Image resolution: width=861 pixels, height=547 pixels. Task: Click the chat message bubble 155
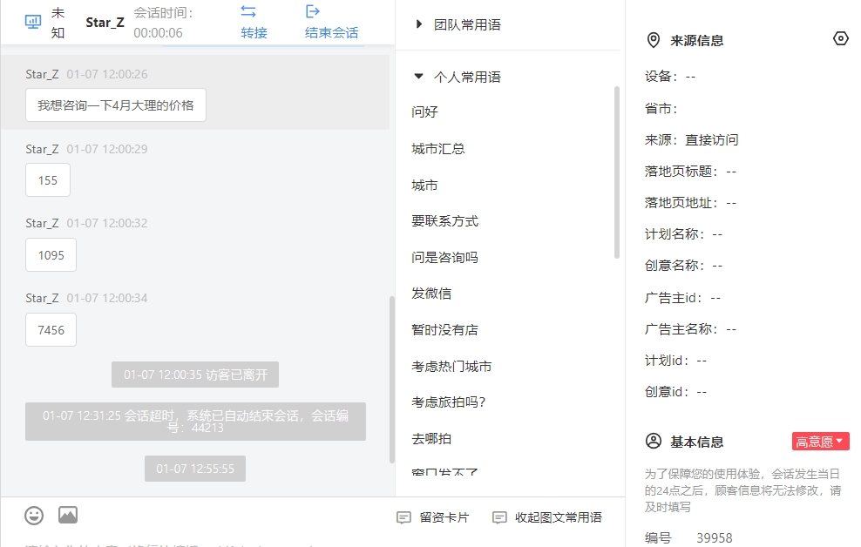click(48, 180)
